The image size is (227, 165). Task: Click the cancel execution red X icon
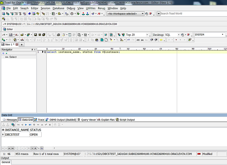point(17,35)
